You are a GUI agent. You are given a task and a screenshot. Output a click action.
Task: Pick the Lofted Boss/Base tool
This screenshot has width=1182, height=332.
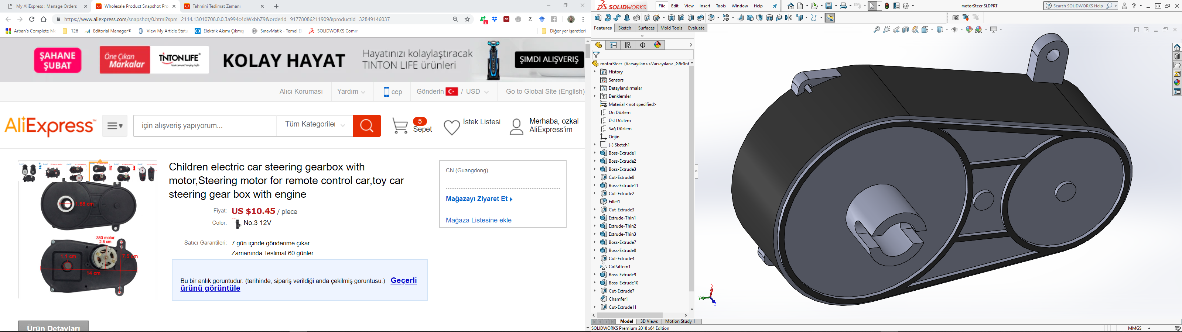[x=627, y=18]
